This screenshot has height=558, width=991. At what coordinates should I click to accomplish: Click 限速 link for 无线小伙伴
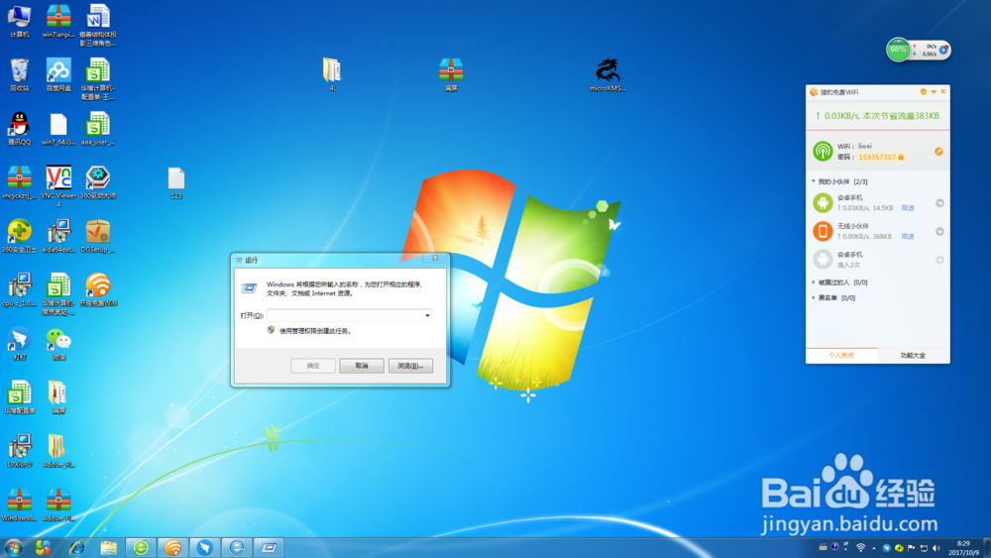[908, 236]
